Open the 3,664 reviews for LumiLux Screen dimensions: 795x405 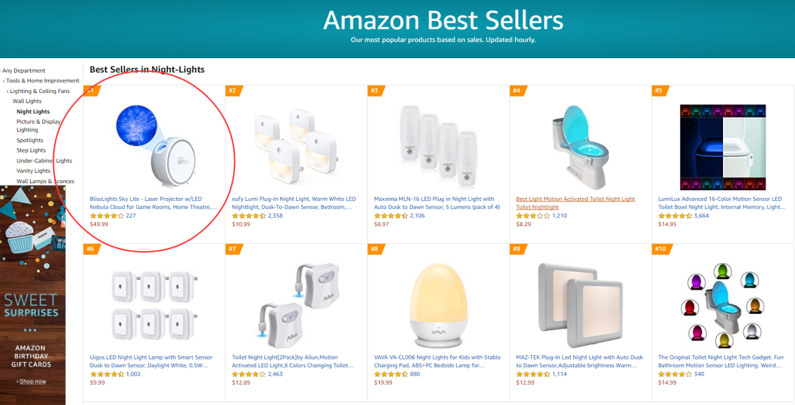(701, 216)
